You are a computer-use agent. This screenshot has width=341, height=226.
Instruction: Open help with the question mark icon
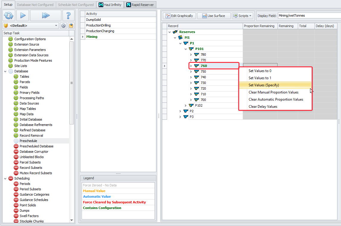coord(68,15)
